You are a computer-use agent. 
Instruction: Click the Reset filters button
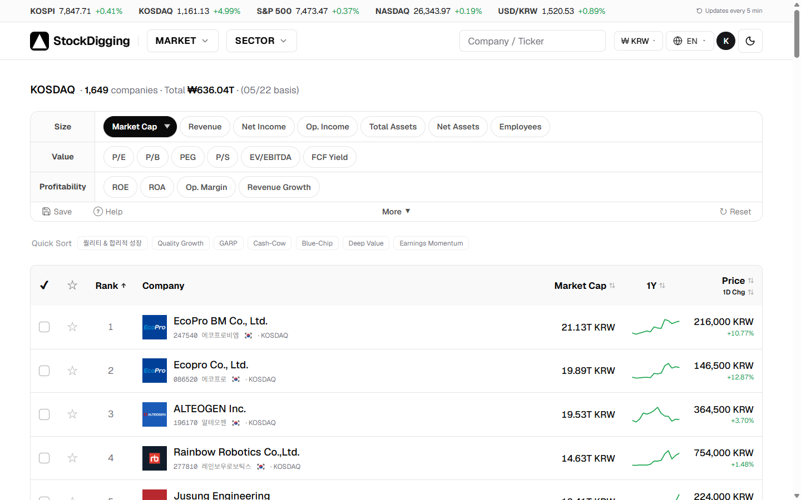[x=735, y=212]
